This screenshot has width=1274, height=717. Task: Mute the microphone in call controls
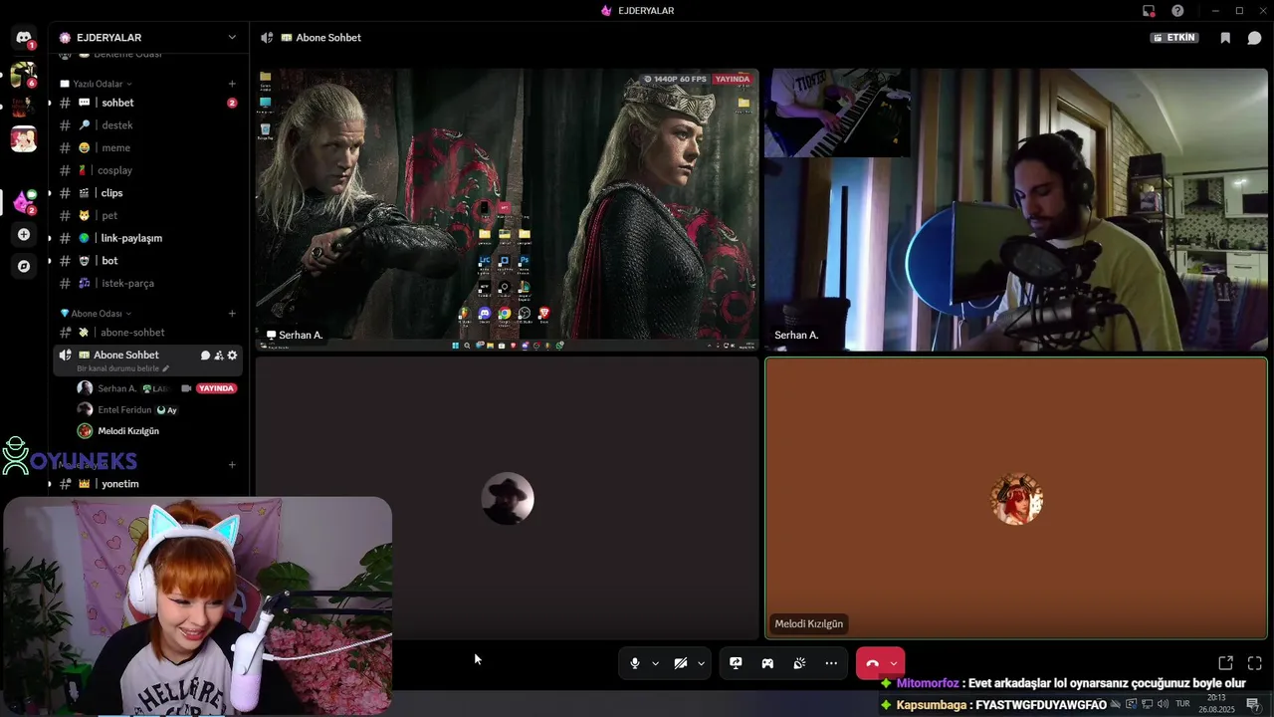coord(634,663)
